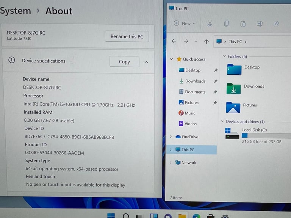Click the Copy icon in File Explorer toolbar
291x218 pixels.
(x=226, y=24)
